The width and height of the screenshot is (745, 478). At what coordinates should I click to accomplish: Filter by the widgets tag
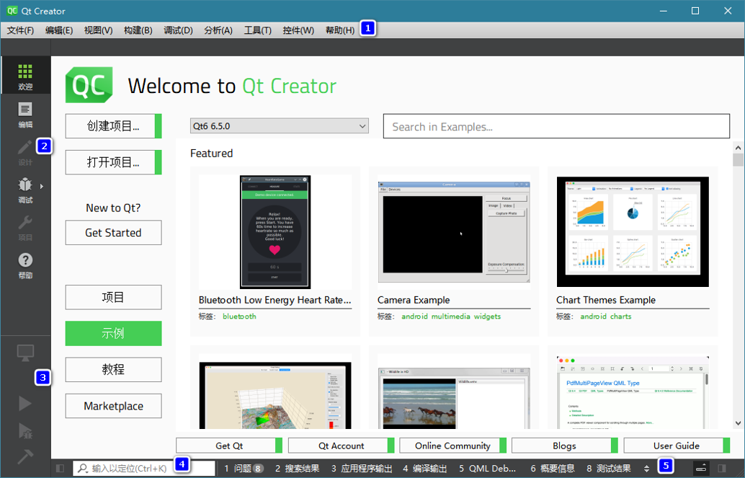(488, 317)
